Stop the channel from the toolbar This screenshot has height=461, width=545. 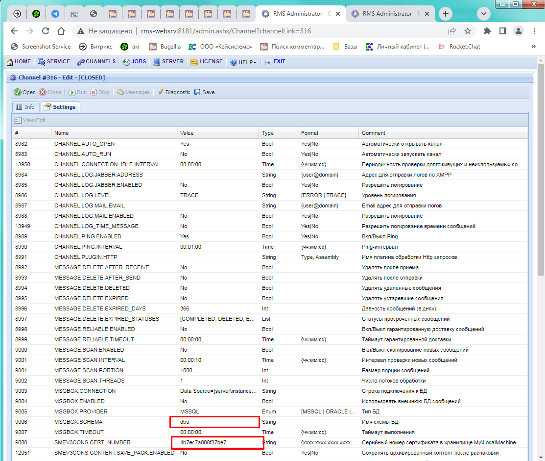click(100, 92)
